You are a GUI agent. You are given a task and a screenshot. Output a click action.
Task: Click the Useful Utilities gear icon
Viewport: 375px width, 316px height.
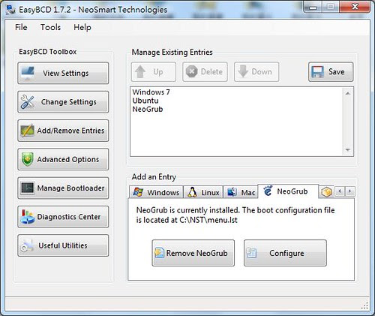27,245
